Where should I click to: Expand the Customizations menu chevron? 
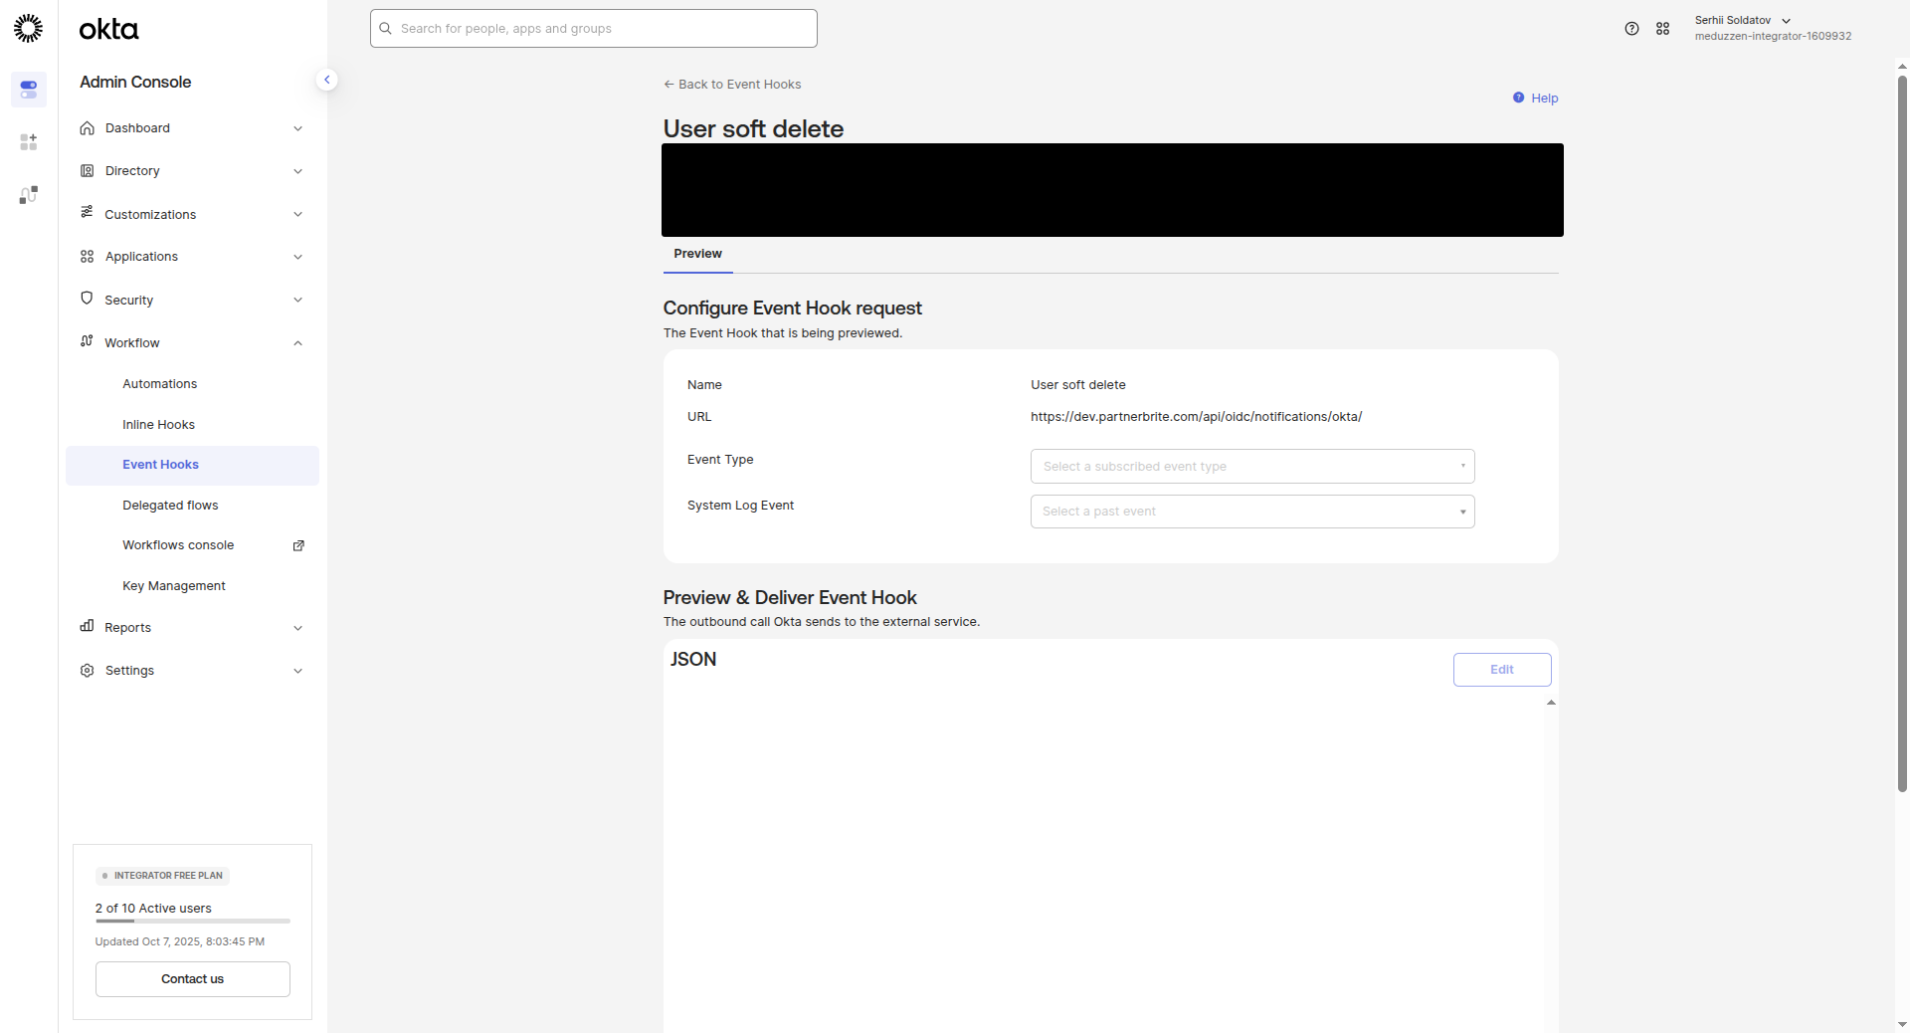[x=297, y=214]
